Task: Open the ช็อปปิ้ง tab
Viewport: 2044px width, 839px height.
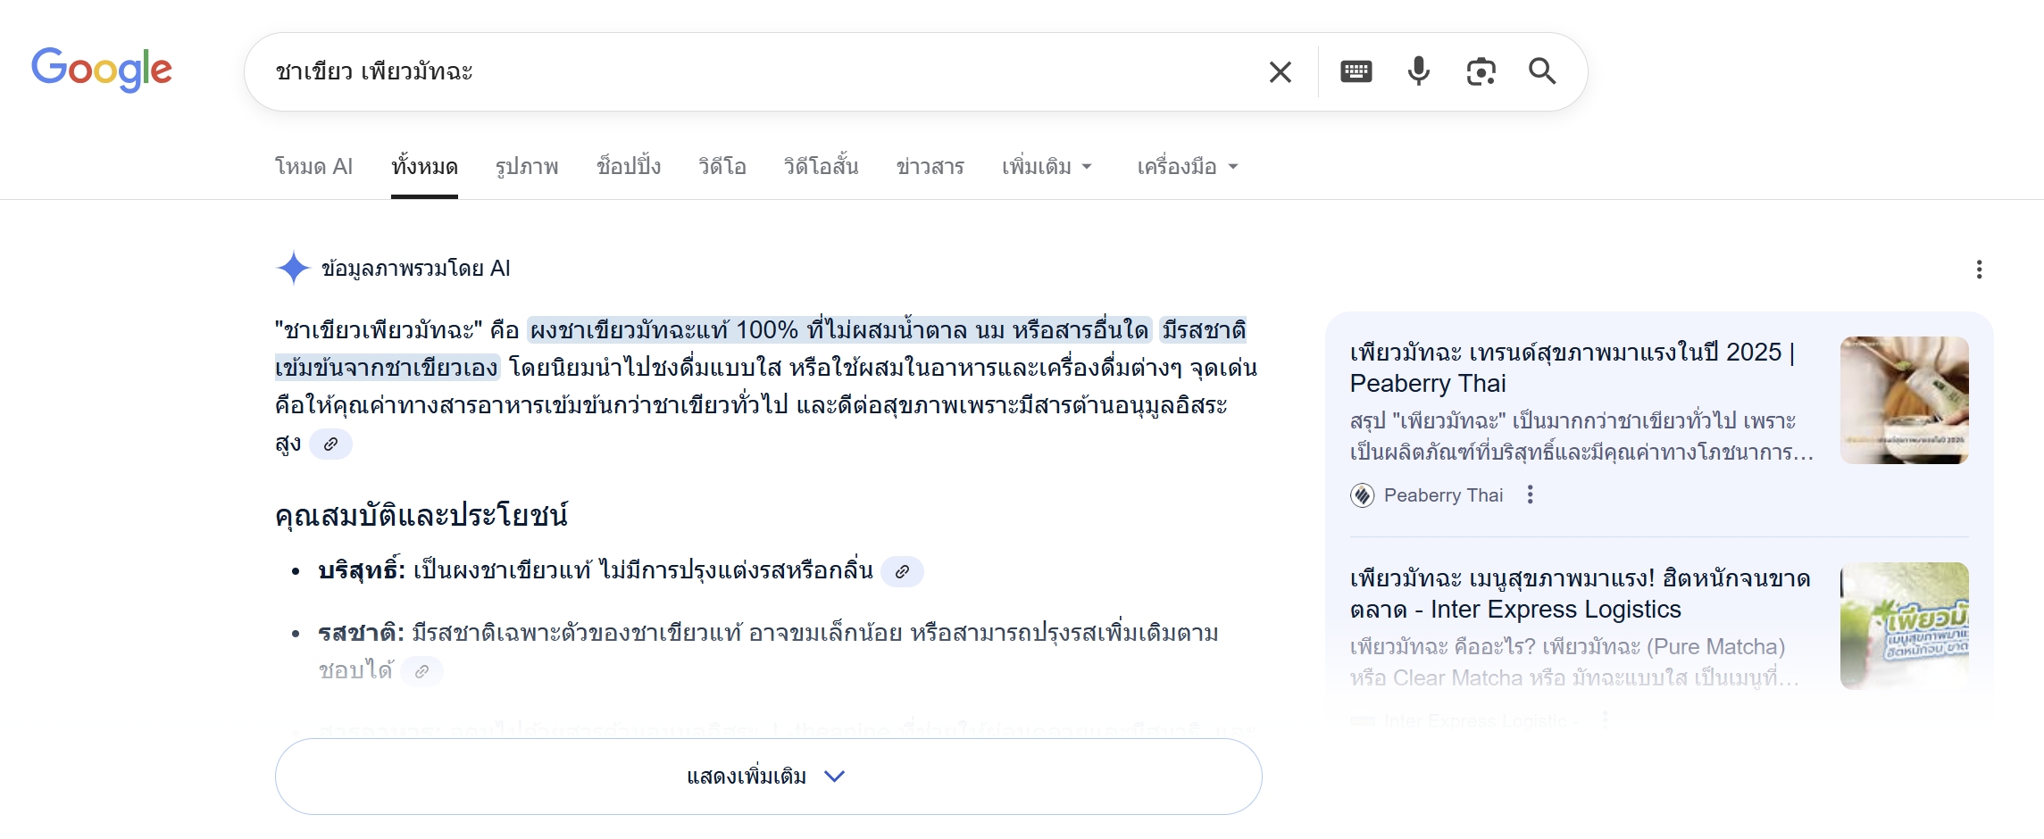Action: point(629,167)
